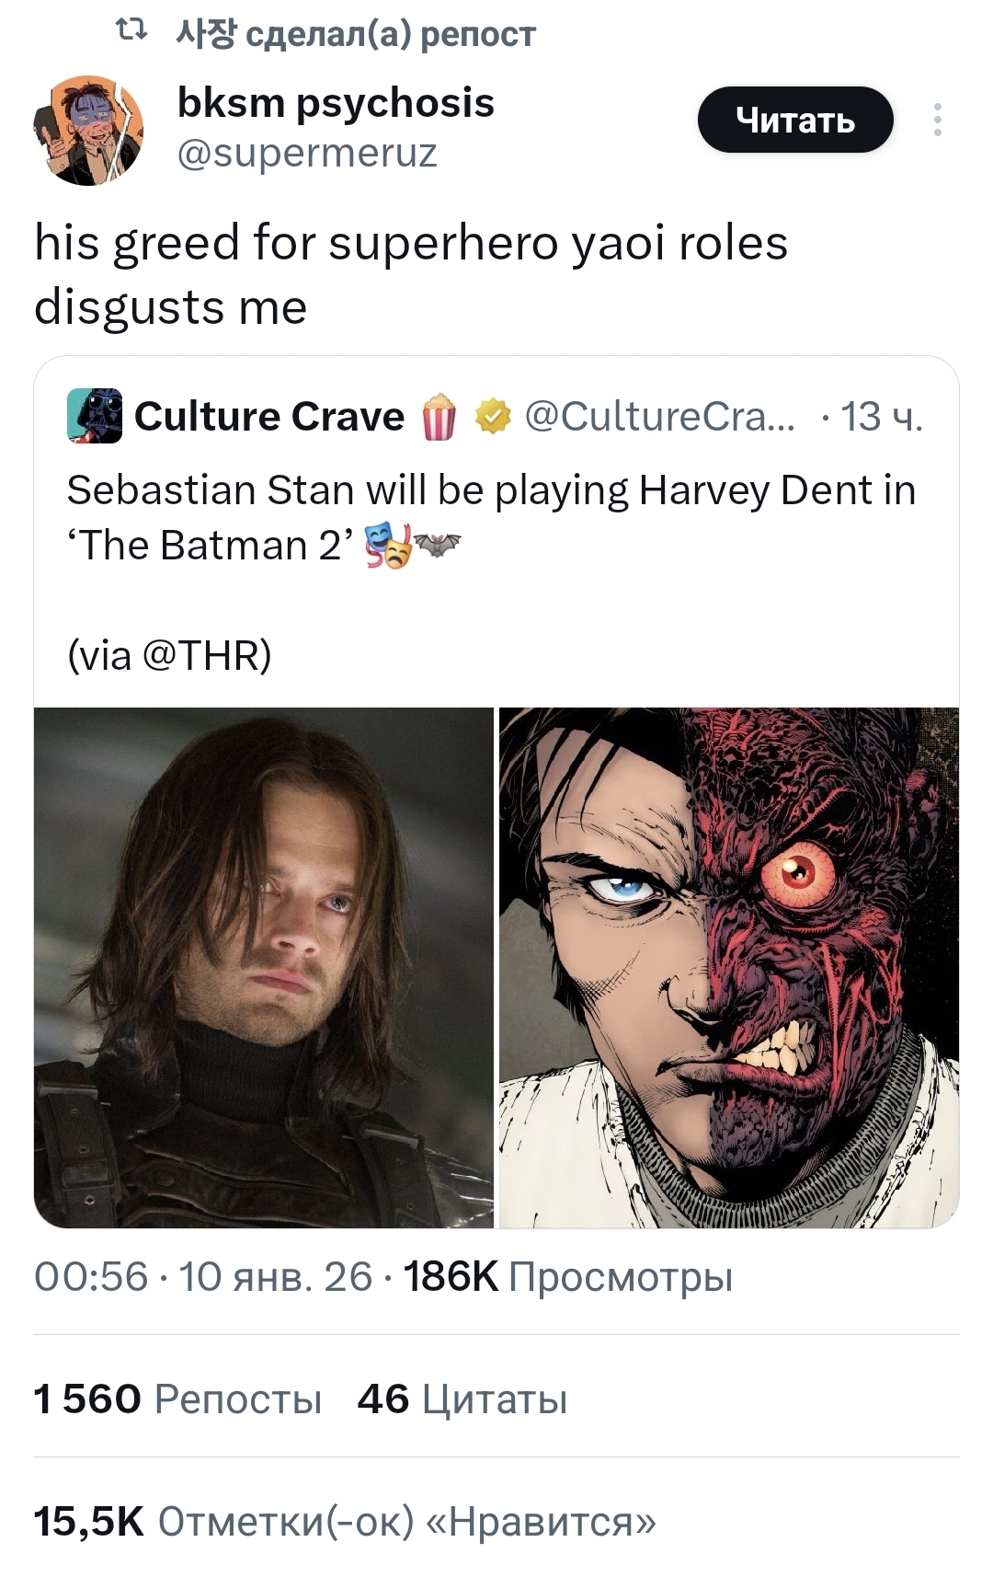Click the gold verified badge
The width and height of the screenshot is (993, 1577).
(x=493, y=418)
